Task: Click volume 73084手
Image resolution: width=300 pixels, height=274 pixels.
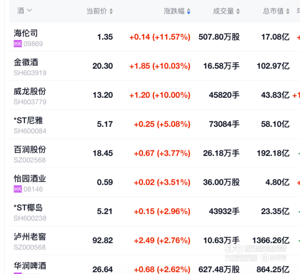Action: tap(224, 124)
